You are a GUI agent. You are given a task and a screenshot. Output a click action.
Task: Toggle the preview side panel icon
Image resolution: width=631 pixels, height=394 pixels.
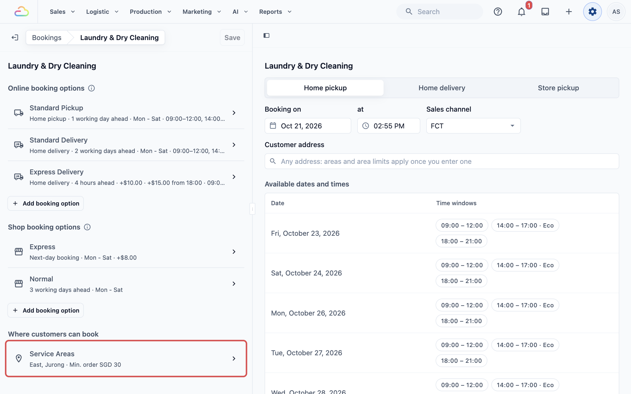coord(267,35)
